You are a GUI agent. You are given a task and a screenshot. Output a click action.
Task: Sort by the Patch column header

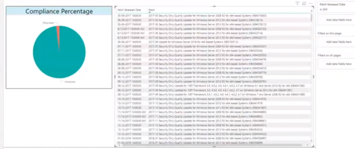152,10
